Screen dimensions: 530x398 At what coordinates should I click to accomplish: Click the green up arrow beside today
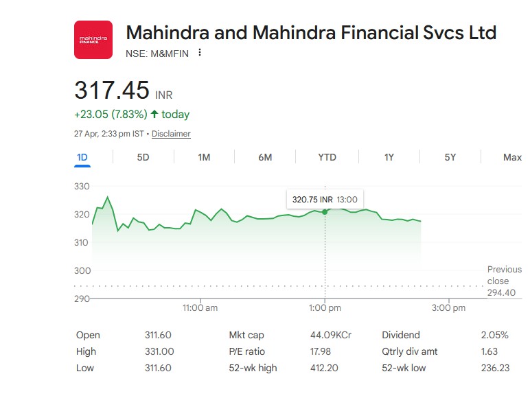154,114
